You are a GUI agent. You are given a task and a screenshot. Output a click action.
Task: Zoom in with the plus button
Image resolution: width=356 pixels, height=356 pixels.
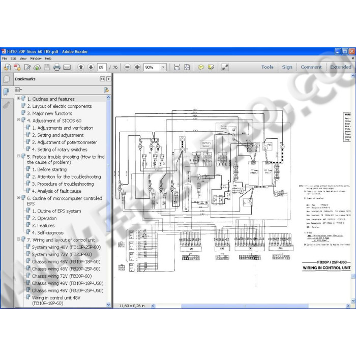(x=137, y=67)
